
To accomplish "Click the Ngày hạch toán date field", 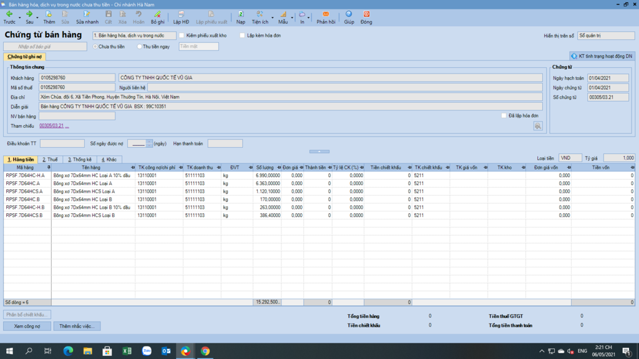I will [x=608, y=78].
